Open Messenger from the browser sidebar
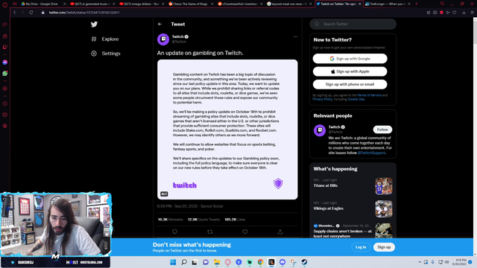 coord(5,63)
